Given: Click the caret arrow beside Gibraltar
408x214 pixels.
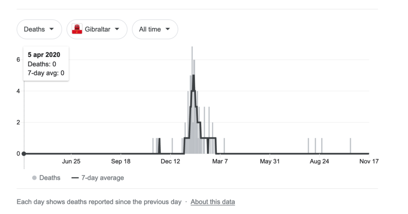Looking at the screenshot, I should pyautogui.click(x=117, y=29).
